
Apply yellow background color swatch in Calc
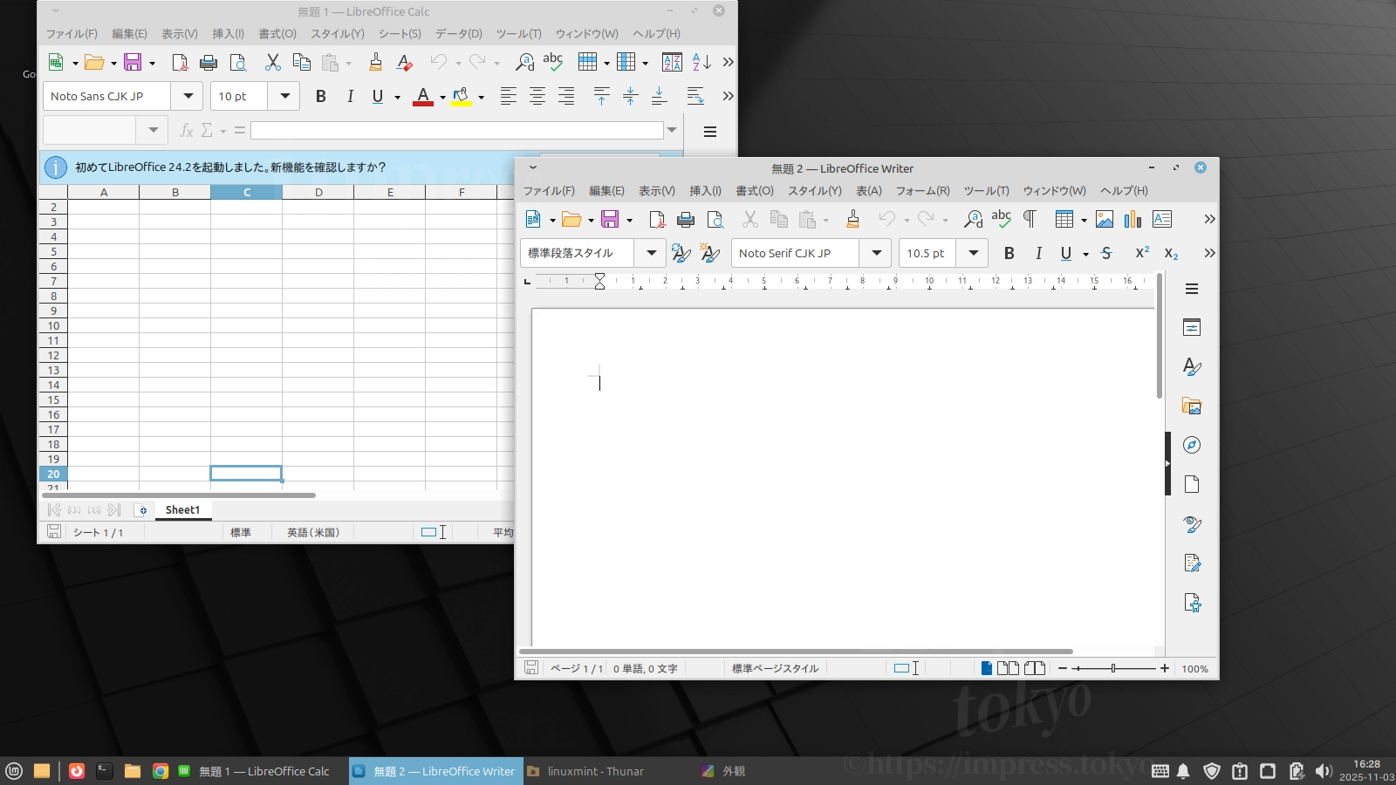(x=462, y=96)
